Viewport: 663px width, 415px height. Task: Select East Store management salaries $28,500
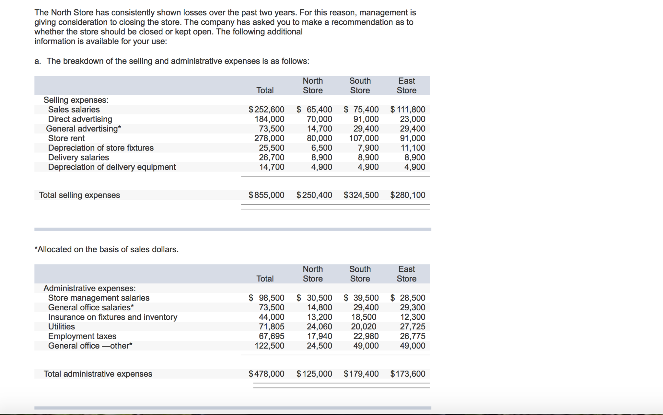tap(408, 298)
